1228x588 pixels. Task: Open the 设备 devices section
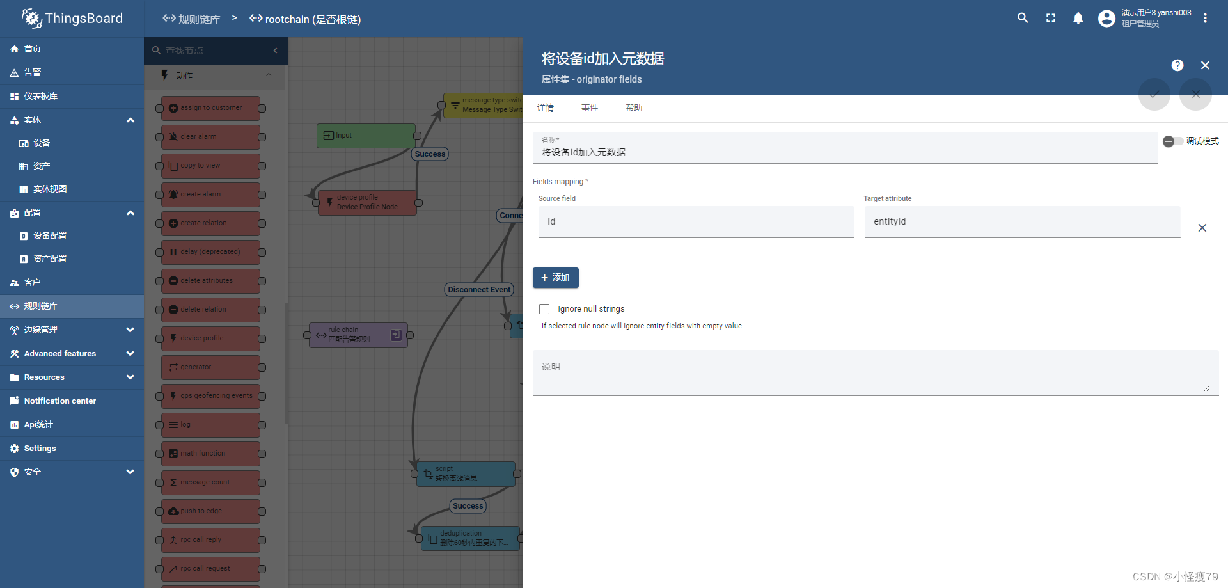[x=42, y=143]
